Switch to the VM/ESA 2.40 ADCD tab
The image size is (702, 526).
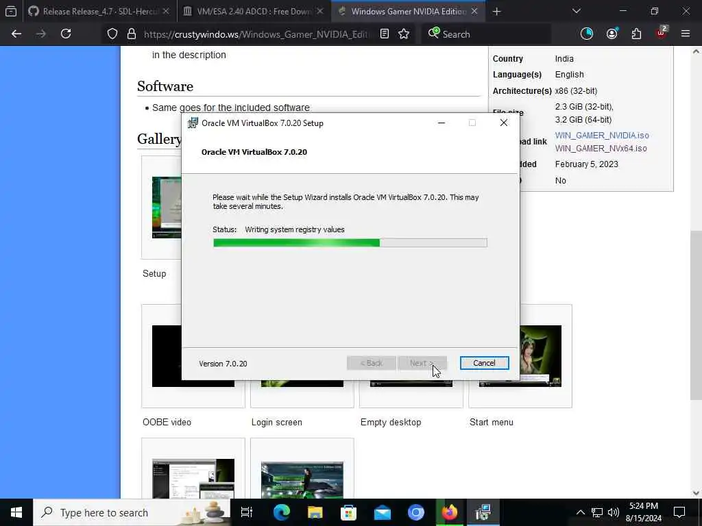tap(254, 12)
